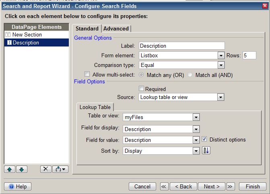This screenshot has width=270, height=194.
Task: Move selected element up with green up arrow
Action: point(10,169)
